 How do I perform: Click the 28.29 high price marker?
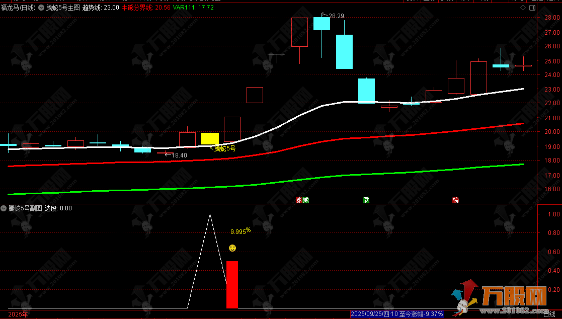coord(336,16)
